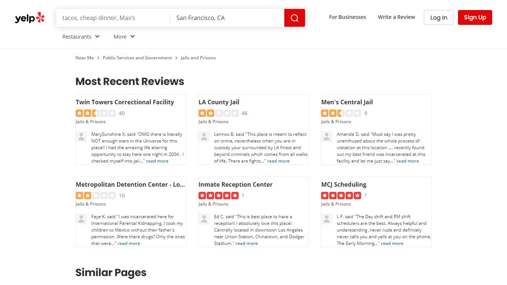507x285 pixels.
Task: Open Twin Towers Correctional Facility listing
Action: [x=125, y=102]
